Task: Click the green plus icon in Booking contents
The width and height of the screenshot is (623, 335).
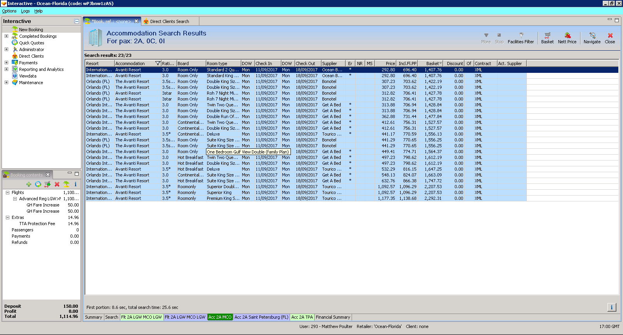Action: 29,184
